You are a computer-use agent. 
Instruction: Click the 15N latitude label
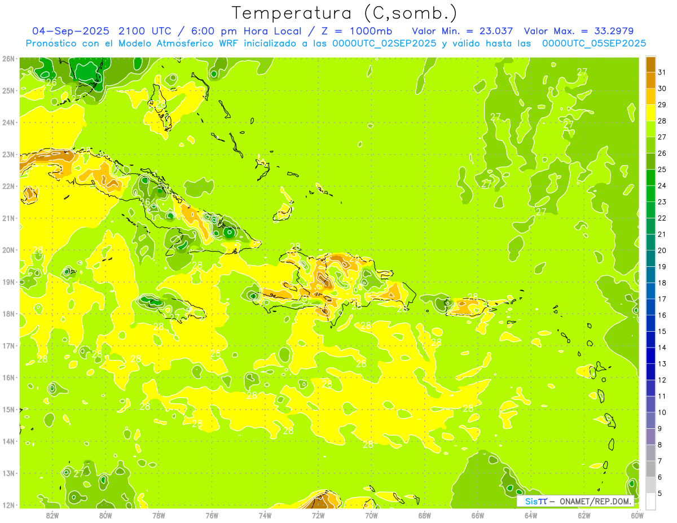(8, 410)
